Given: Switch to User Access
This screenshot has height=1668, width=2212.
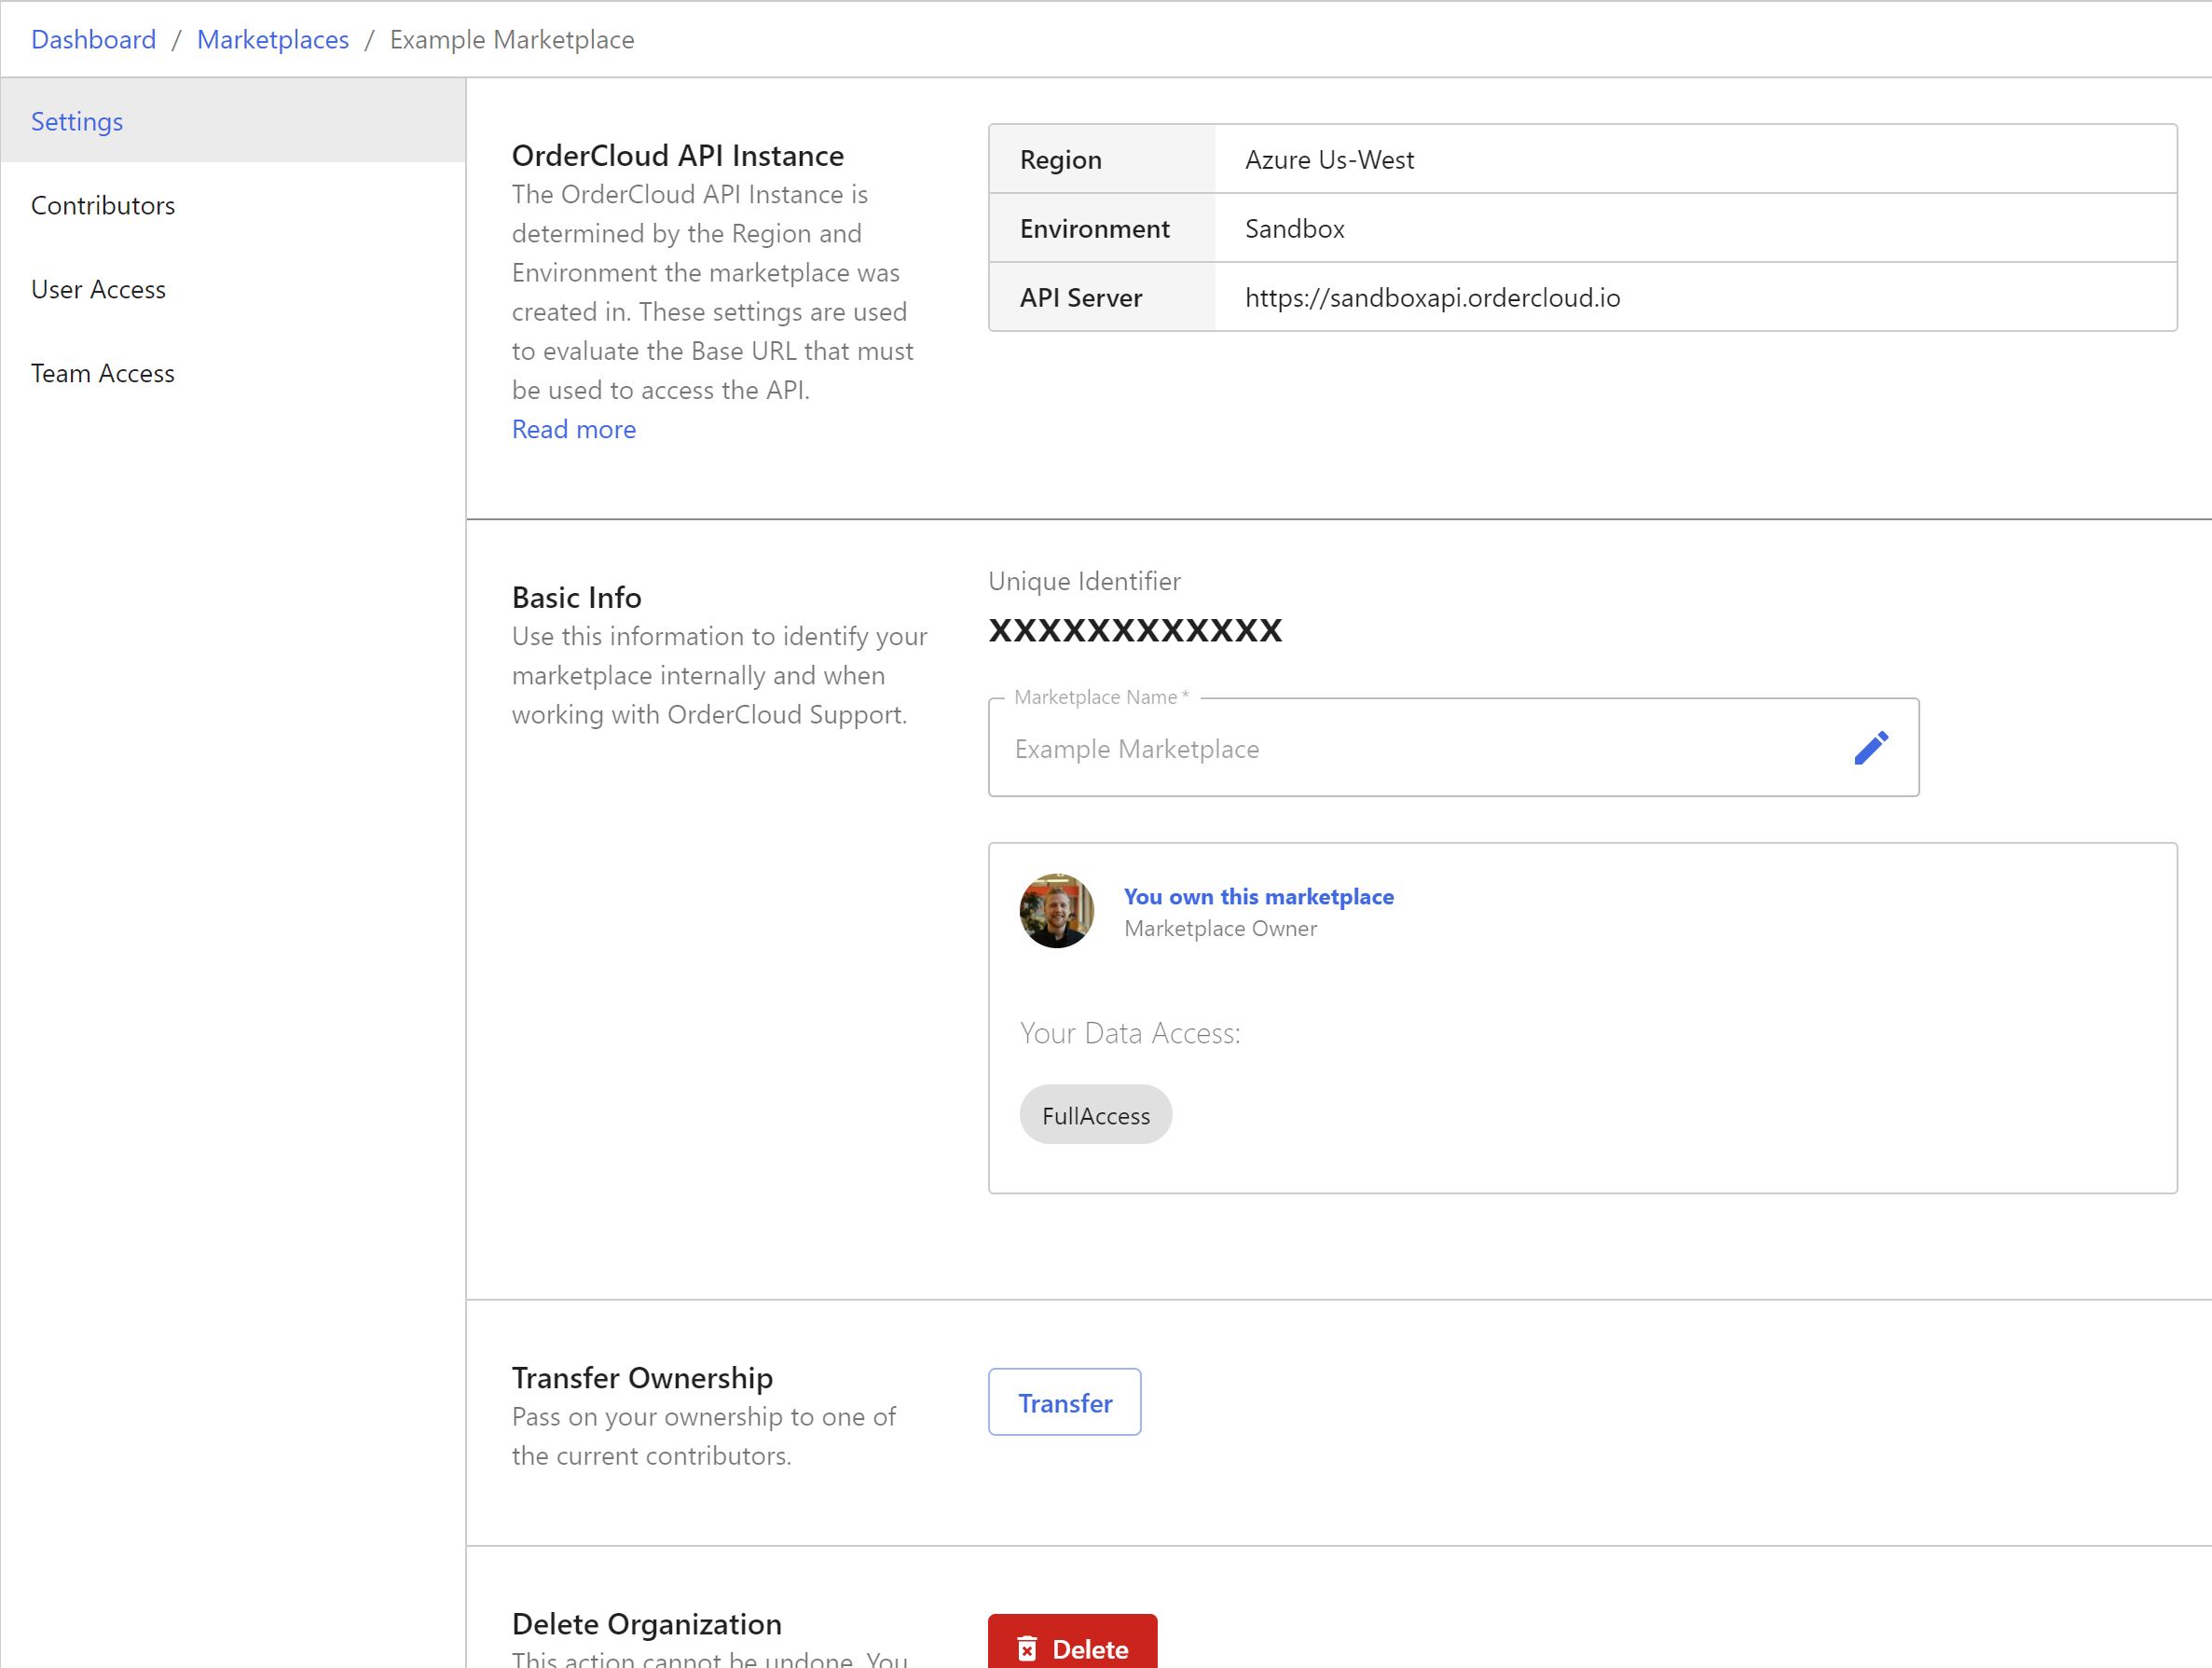Looking at the screenshot, I should [x=98, y=289].
